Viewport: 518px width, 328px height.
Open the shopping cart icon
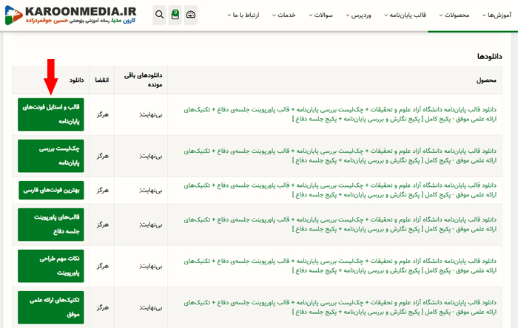[175, 15]
